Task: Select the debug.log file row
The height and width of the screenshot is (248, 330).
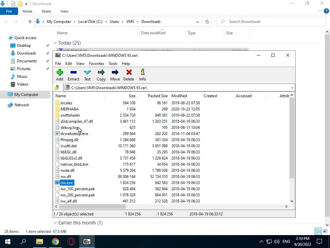Action: [x=128, y=127]
